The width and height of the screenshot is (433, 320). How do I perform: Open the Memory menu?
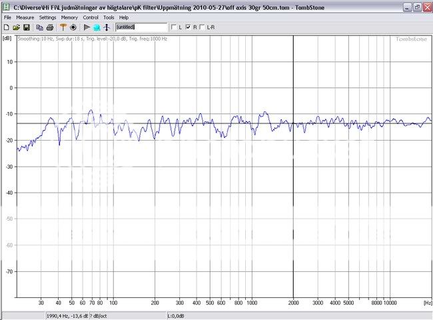(x=69, y=17)
